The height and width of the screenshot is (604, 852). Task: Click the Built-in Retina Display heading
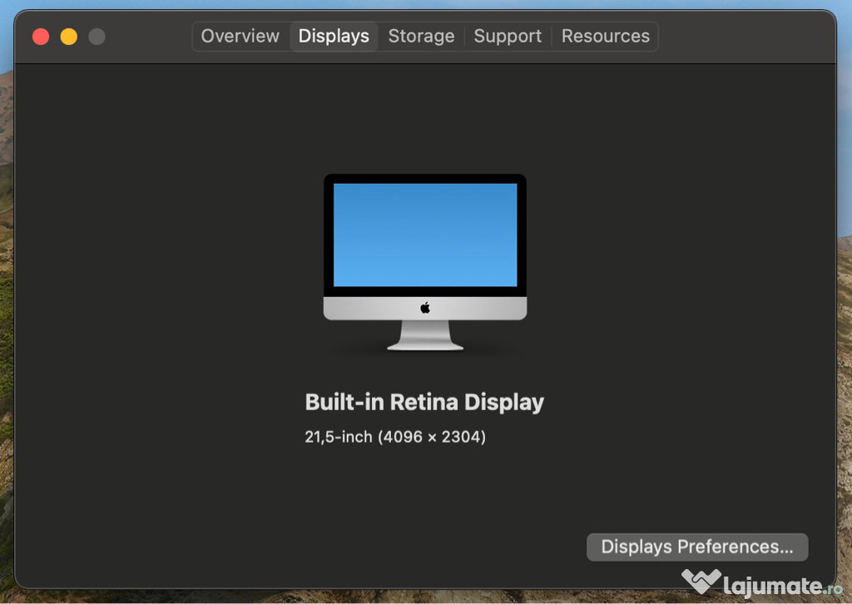coord(424,403)
